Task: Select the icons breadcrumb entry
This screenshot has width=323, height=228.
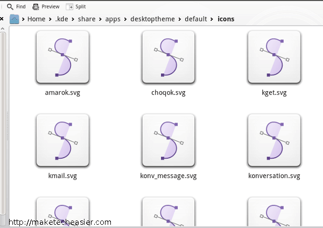Action: 226,19
